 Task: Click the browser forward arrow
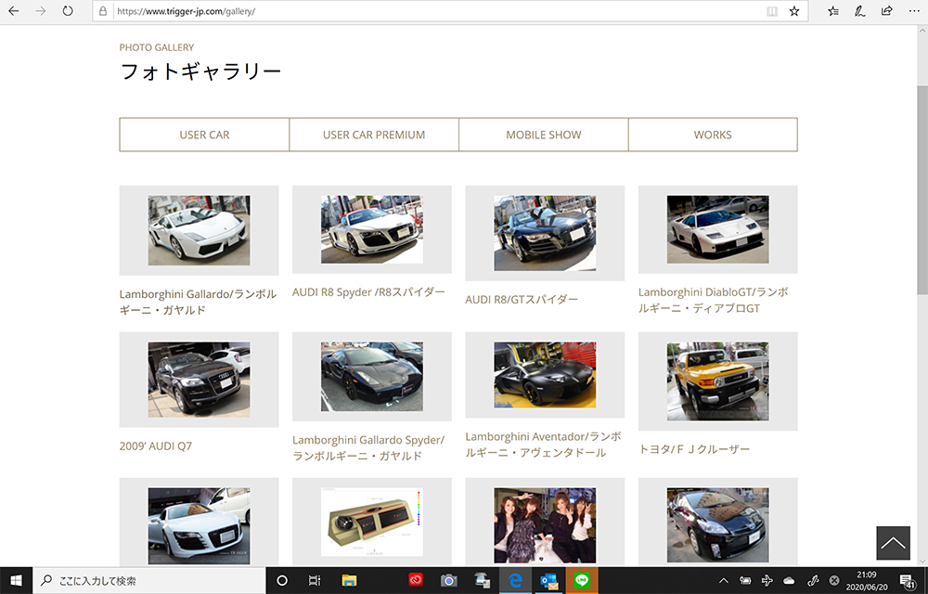click(x=40, y=10)
